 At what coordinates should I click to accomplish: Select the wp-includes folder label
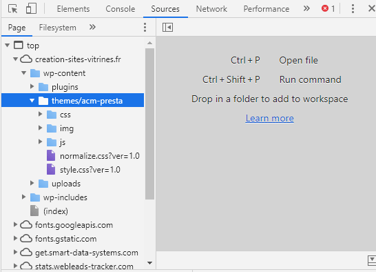point(65,197)
